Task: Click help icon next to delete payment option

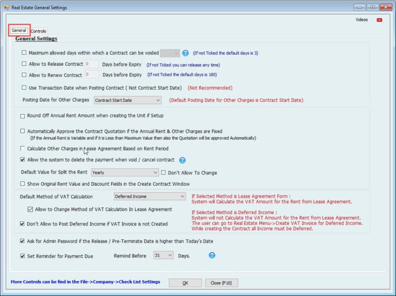Action: 182,160
